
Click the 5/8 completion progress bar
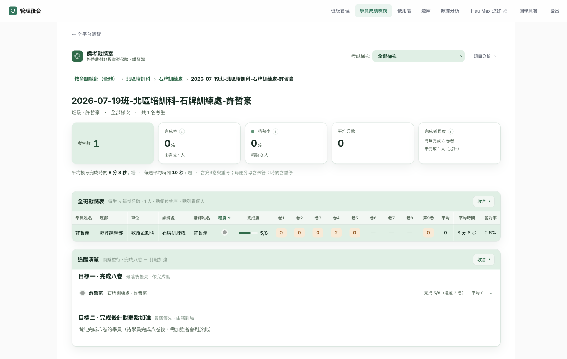coord(248,233)
